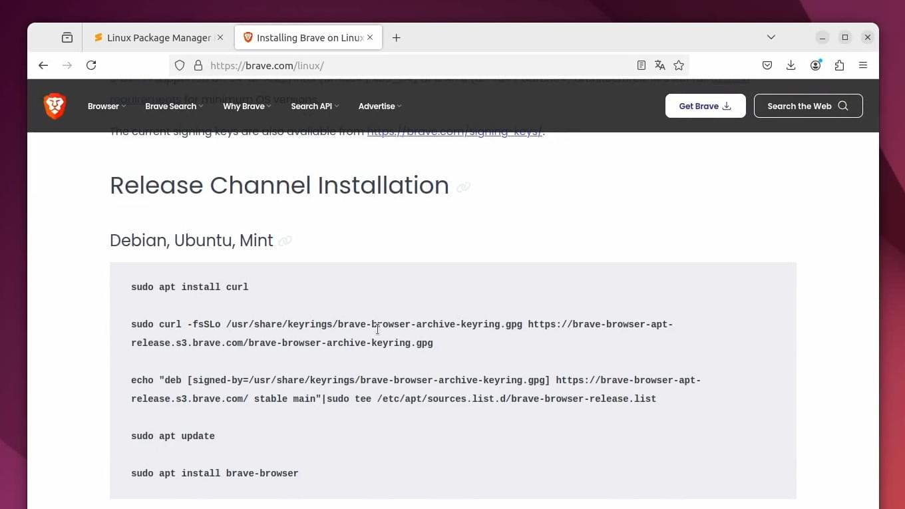Screen dimensions: 905x509
Task: Expand the Advertise menu
Action: [x=380, y=106]
